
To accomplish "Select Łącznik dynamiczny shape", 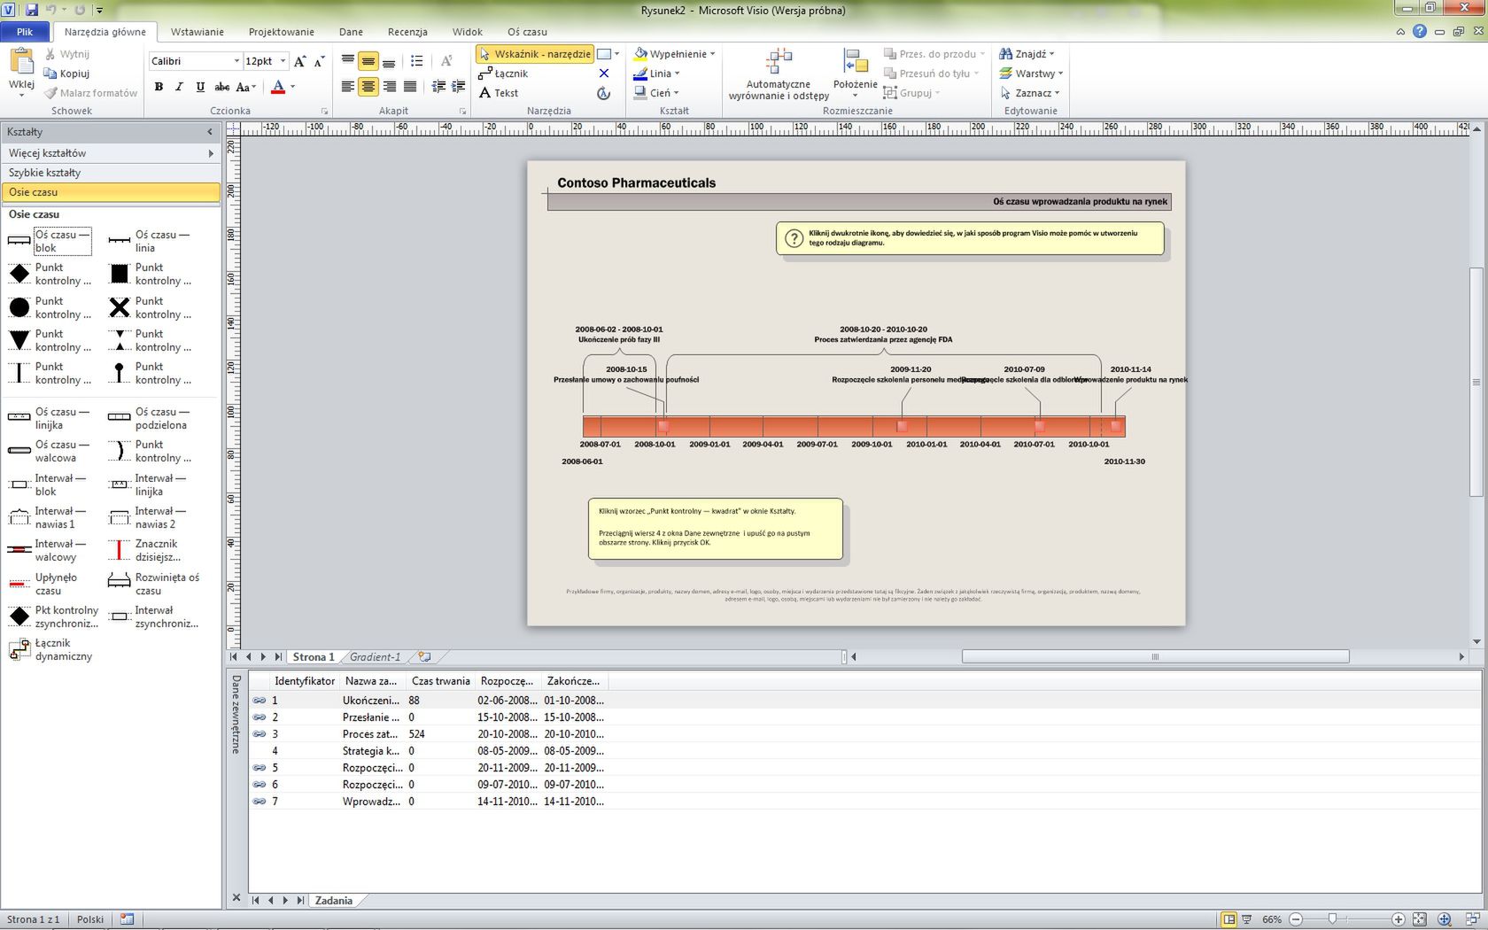I will (x=50, y=649).
